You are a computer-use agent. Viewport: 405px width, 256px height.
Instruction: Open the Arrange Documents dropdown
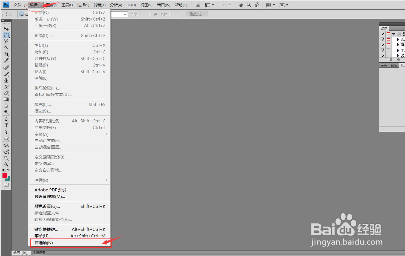point(271,5)
